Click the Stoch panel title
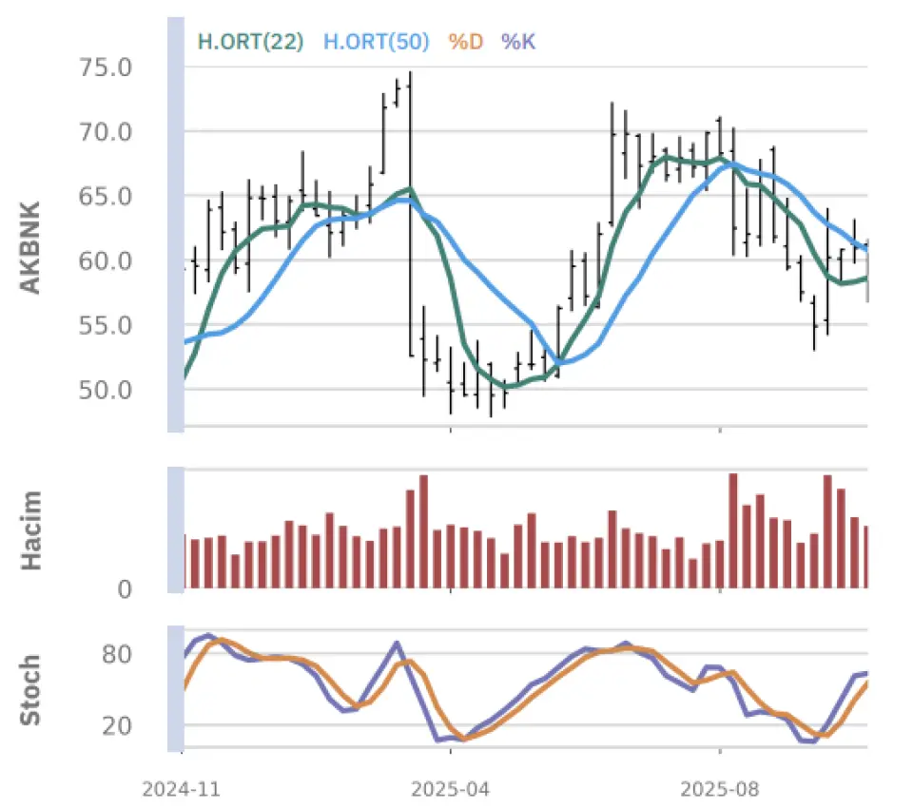The width and height of the screenshot is (913, 808). coord(30,689)
